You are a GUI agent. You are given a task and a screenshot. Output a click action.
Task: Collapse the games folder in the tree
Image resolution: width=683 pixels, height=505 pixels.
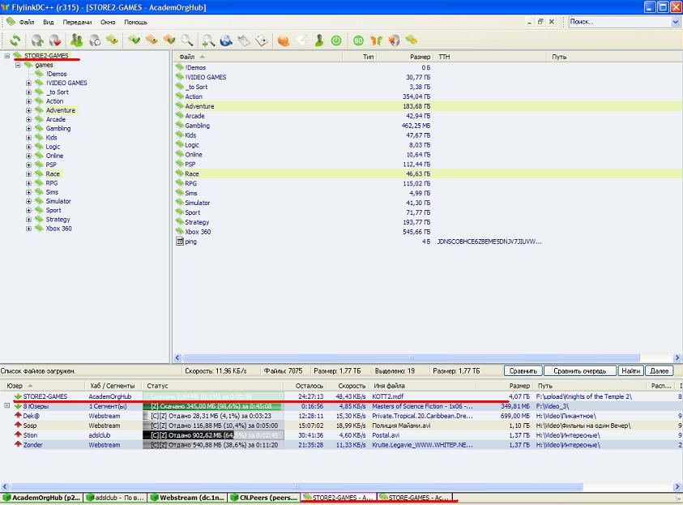pyautogui.click(x=18, y=65)
